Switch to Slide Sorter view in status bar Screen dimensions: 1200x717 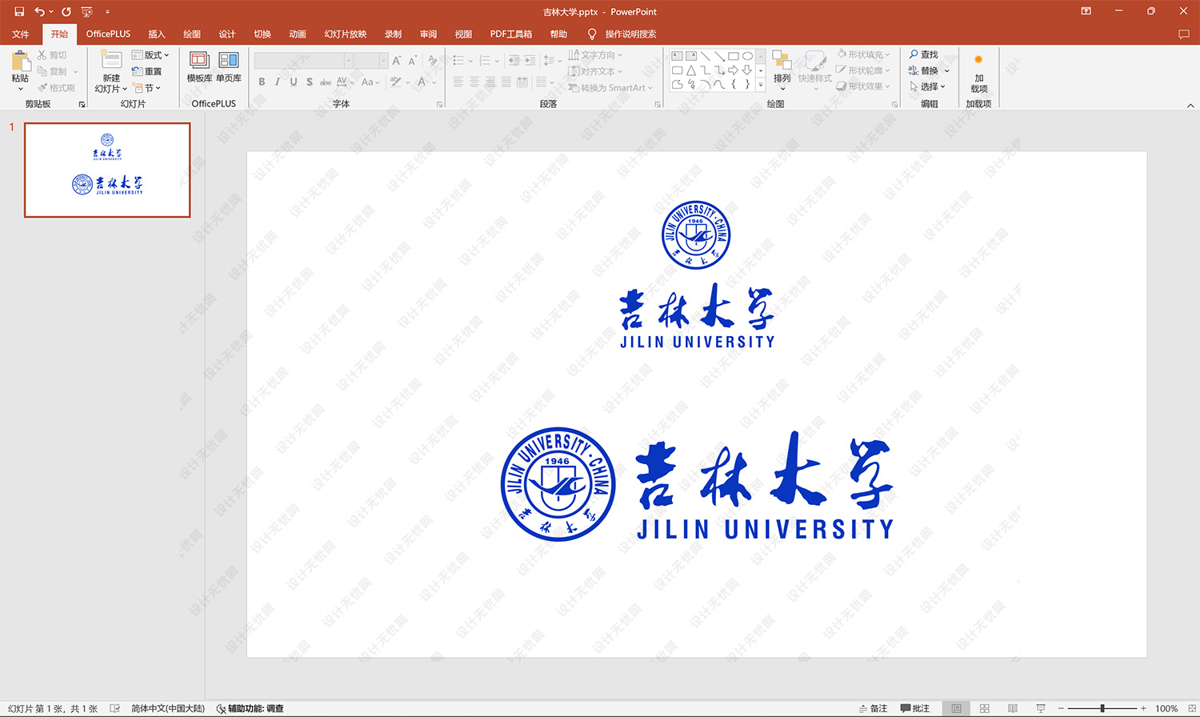(985, 708)
